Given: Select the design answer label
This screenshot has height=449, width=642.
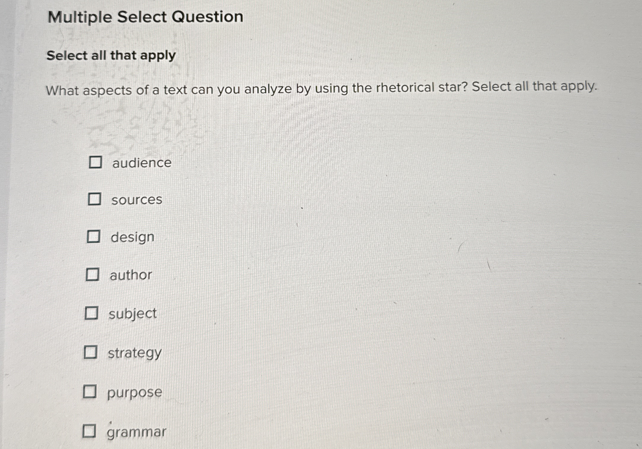Looking at the screenshot, I should click(x=132, y=237).
